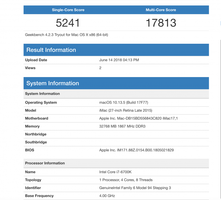
Task: Select 32768 MB 1867 MHz DDR3 value
Action: tap(122, 126)
